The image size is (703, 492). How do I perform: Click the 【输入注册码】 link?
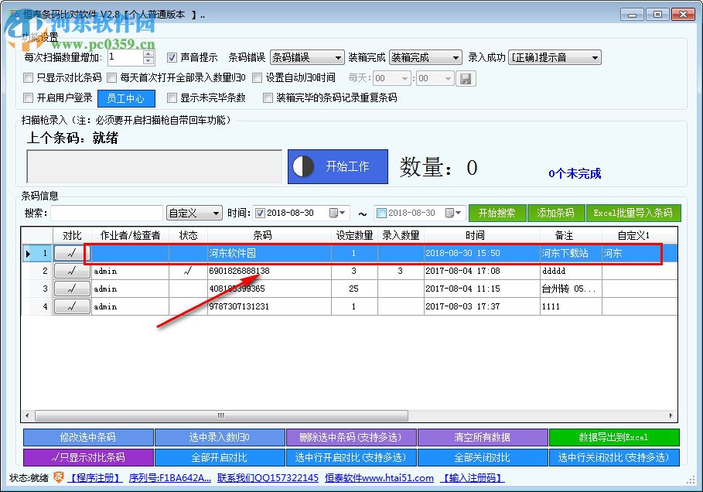tap(473, 478)
